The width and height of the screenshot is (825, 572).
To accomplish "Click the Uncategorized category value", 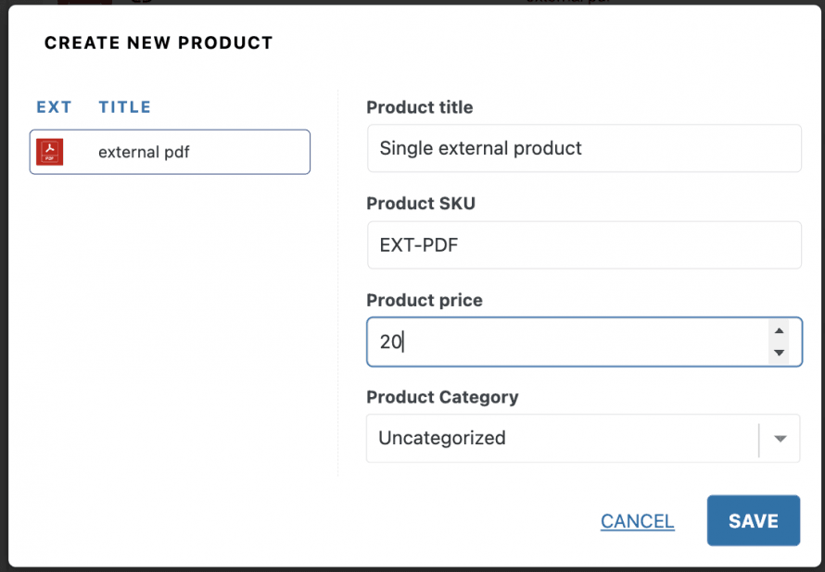I will [x=442, y=438].
